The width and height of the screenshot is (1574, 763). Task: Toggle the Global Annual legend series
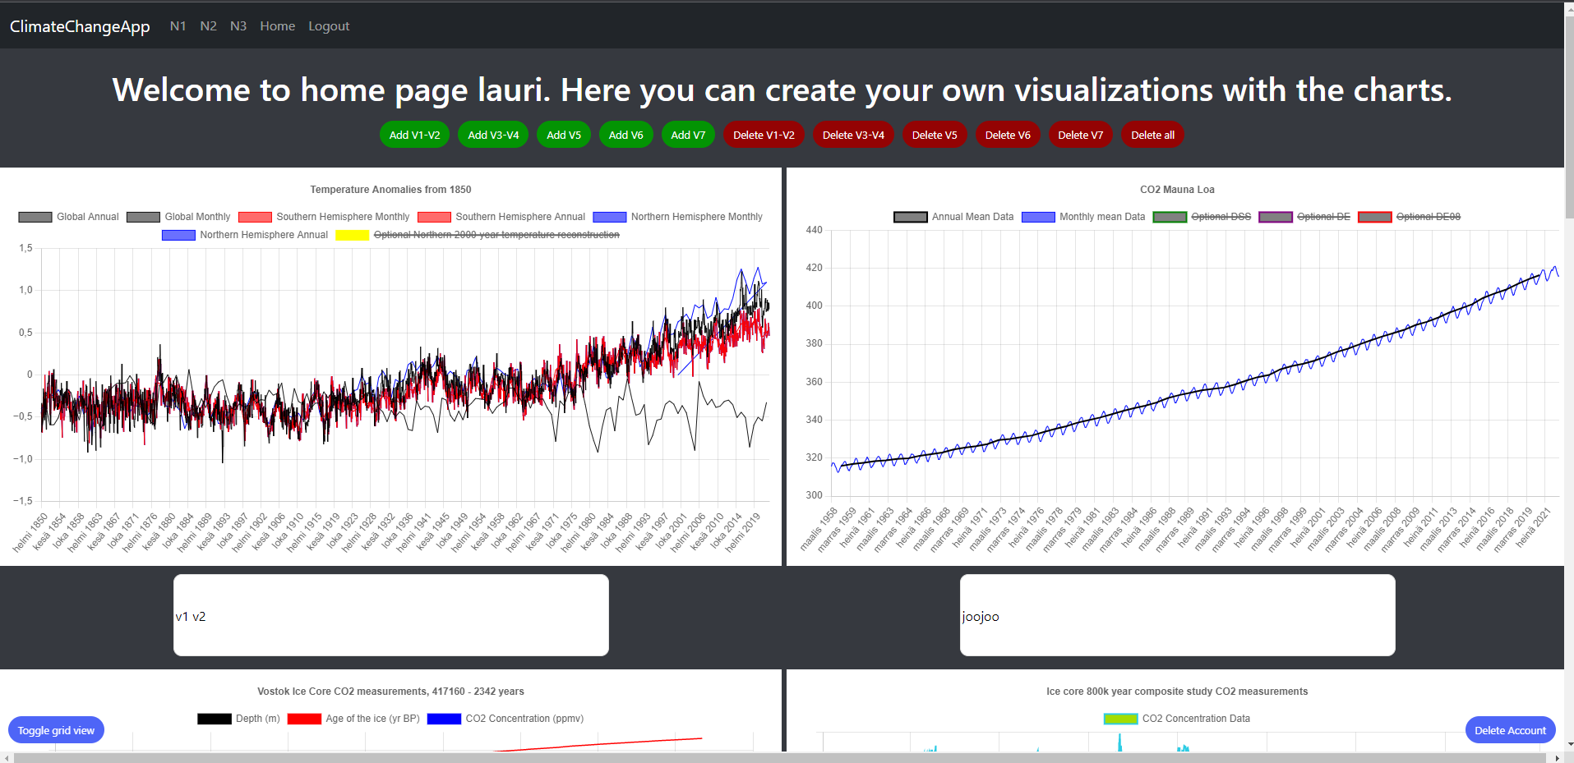(68, 217)
